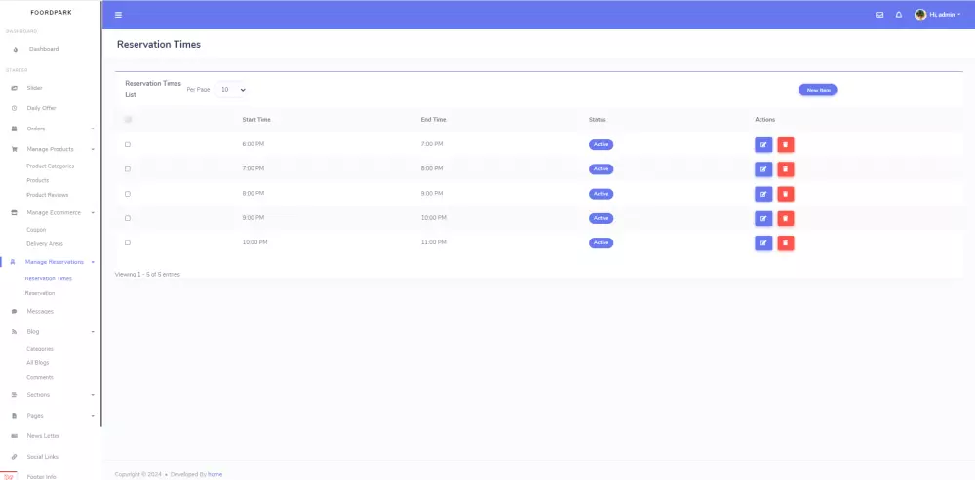Check the box for 6:00 PM row
This screenshot has width=975, height=480.
[128, 145]
